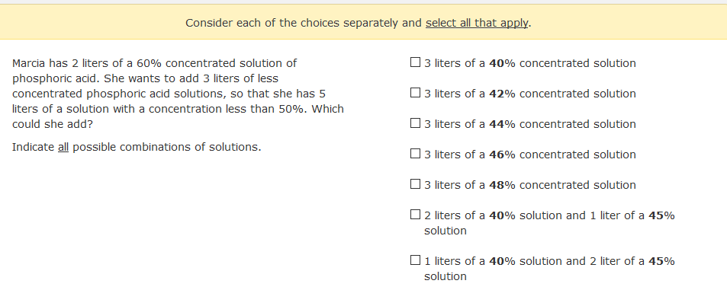This screenshot has width=727, height=306.
Task: Enable the 46% concentrated solution checkbox
Action: pyautogui.click(x=416, y=154)
